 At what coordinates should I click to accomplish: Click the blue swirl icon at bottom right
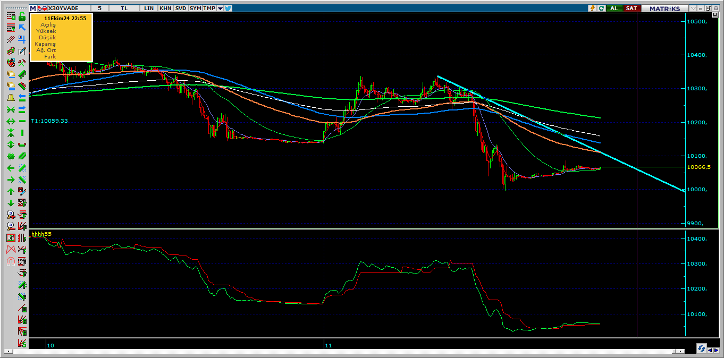pos(702,348)
